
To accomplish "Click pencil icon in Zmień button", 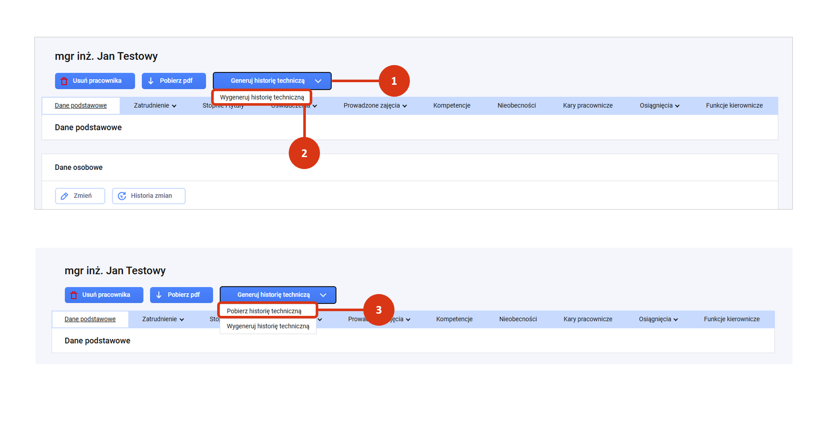I will pos(65,196).
